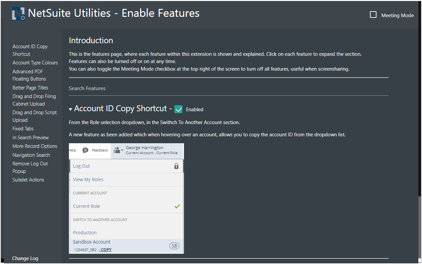Click the account ID 1234567_SB2 text
This screenshot has width=422, height=264.
pyautogui.click(x=85, y=250)
